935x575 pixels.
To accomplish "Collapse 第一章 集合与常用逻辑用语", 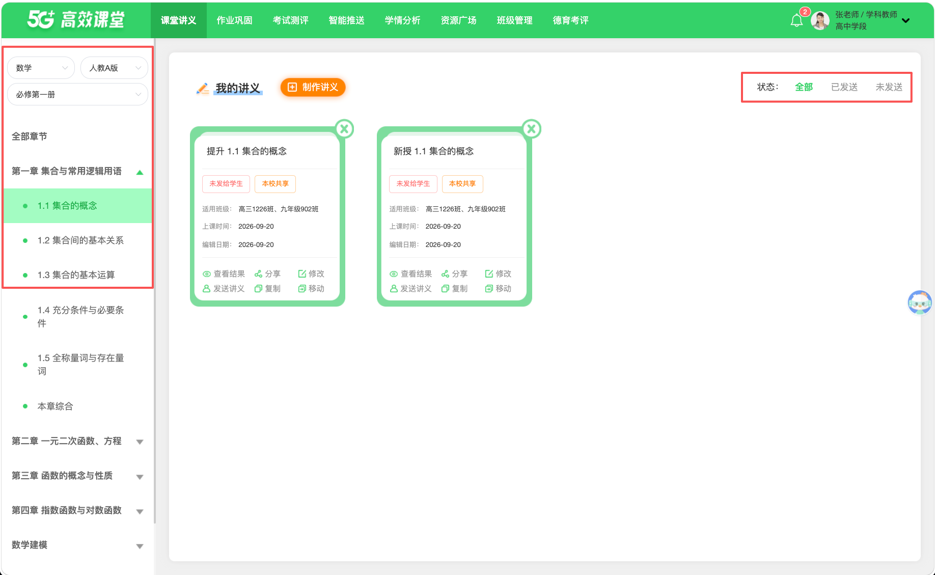I will click(x=140, y=172).
